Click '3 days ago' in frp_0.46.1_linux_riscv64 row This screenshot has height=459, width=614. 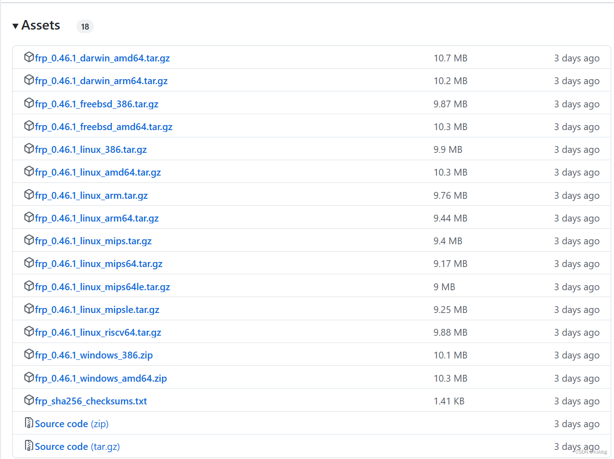577,333
